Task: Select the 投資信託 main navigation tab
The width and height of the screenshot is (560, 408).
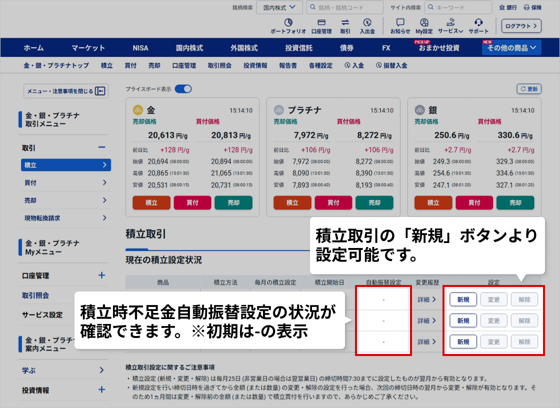Action: click(x=298, y=48)
